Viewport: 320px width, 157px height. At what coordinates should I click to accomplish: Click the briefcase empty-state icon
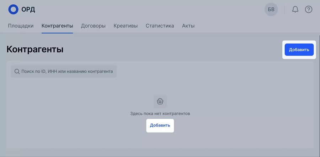tap(160, 101)
